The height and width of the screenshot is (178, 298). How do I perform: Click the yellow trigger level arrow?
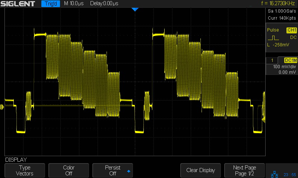(x=263, y=119)
